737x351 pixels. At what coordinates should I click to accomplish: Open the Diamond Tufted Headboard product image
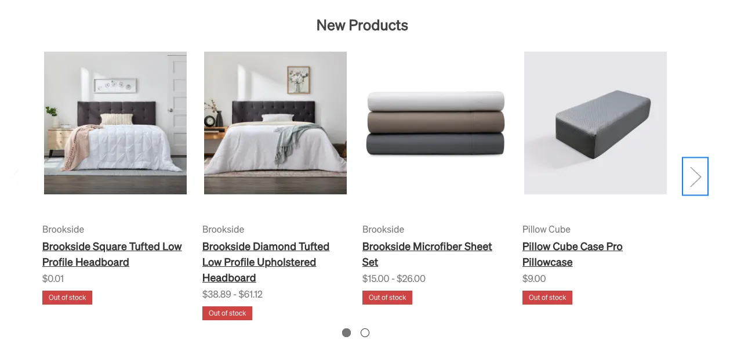click(x=275, y=123)
